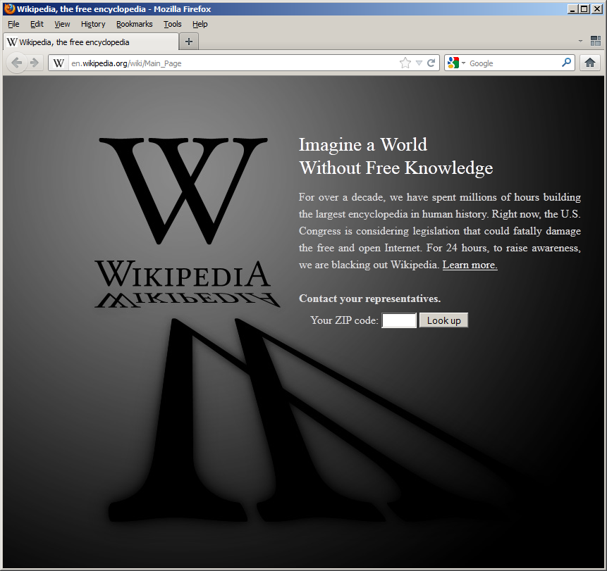Image resolution: width=607 pixels, height=571 pixels.
Task: Close the Firefox window
Action: pyautogui.click(x=596, y=8)
